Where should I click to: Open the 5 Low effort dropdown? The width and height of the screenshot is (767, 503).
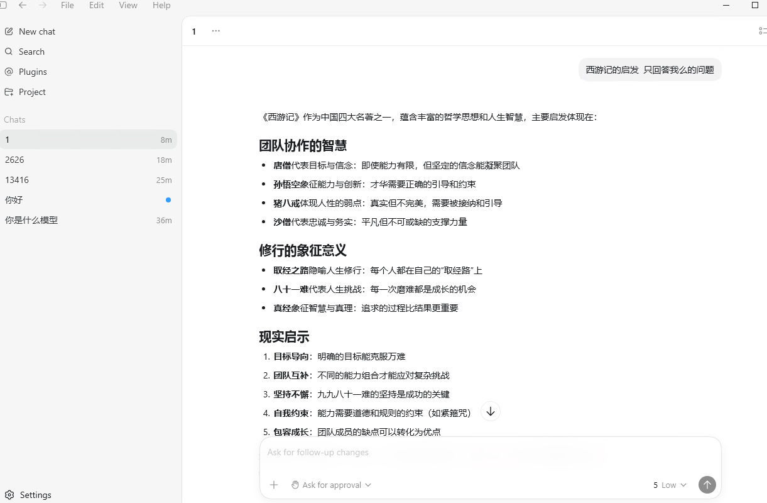coord(670,485)
